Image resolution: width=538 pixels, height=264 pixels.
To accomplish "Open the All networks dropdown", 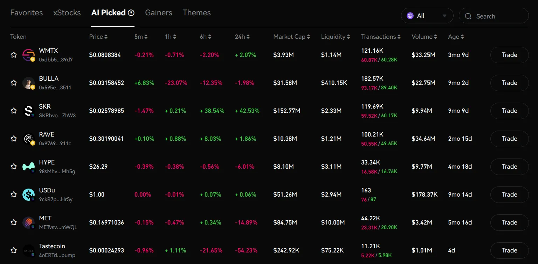I will coord(427,16).
